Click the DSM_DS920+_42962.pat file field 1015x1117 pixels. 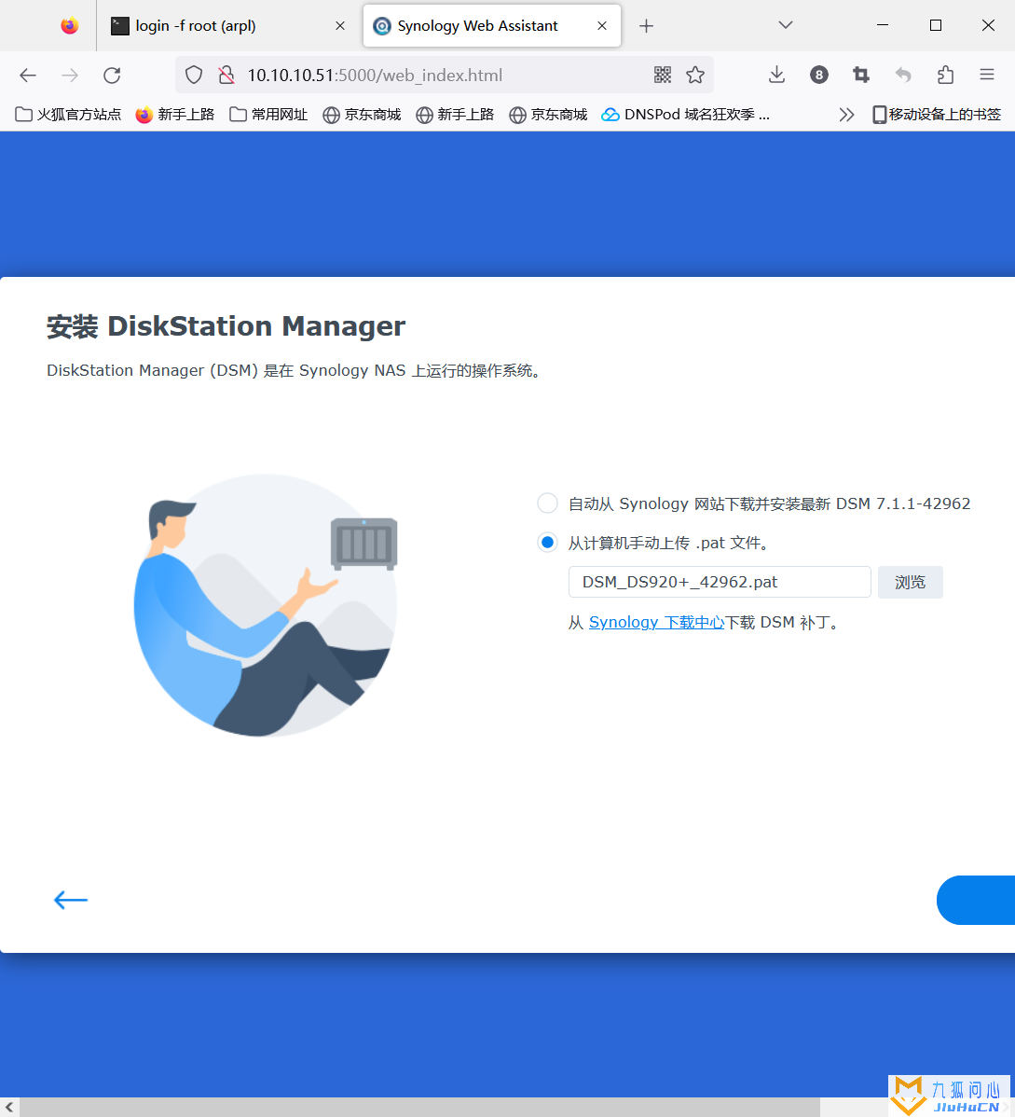pos(720,582)
